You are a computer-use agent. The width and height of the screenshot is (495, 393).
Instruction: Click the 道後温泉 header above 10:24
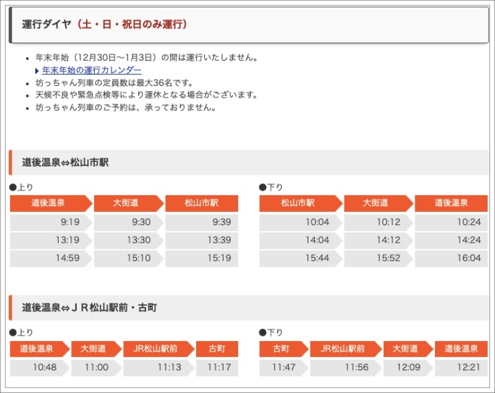(451, 203)
